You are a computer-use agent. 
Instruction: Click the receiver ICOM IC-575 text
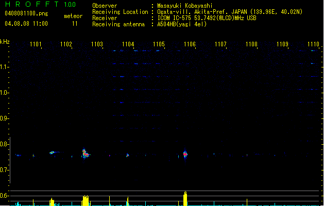[174, 18]
